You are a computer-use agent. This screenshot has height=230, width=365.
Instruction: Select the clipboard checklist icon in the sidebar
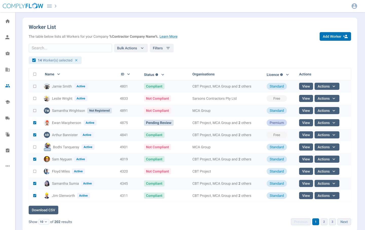[x=8, y=150]
